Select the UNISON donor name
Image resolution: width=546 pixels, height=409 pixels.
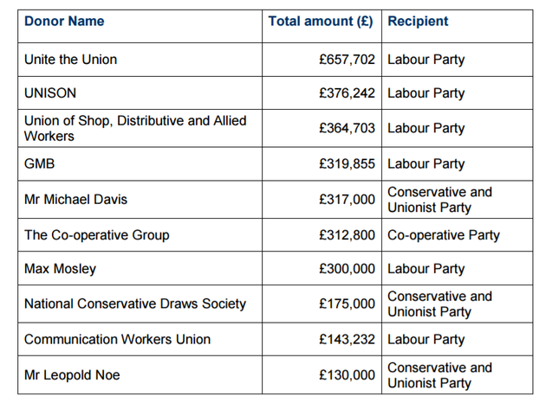point(50,93)
